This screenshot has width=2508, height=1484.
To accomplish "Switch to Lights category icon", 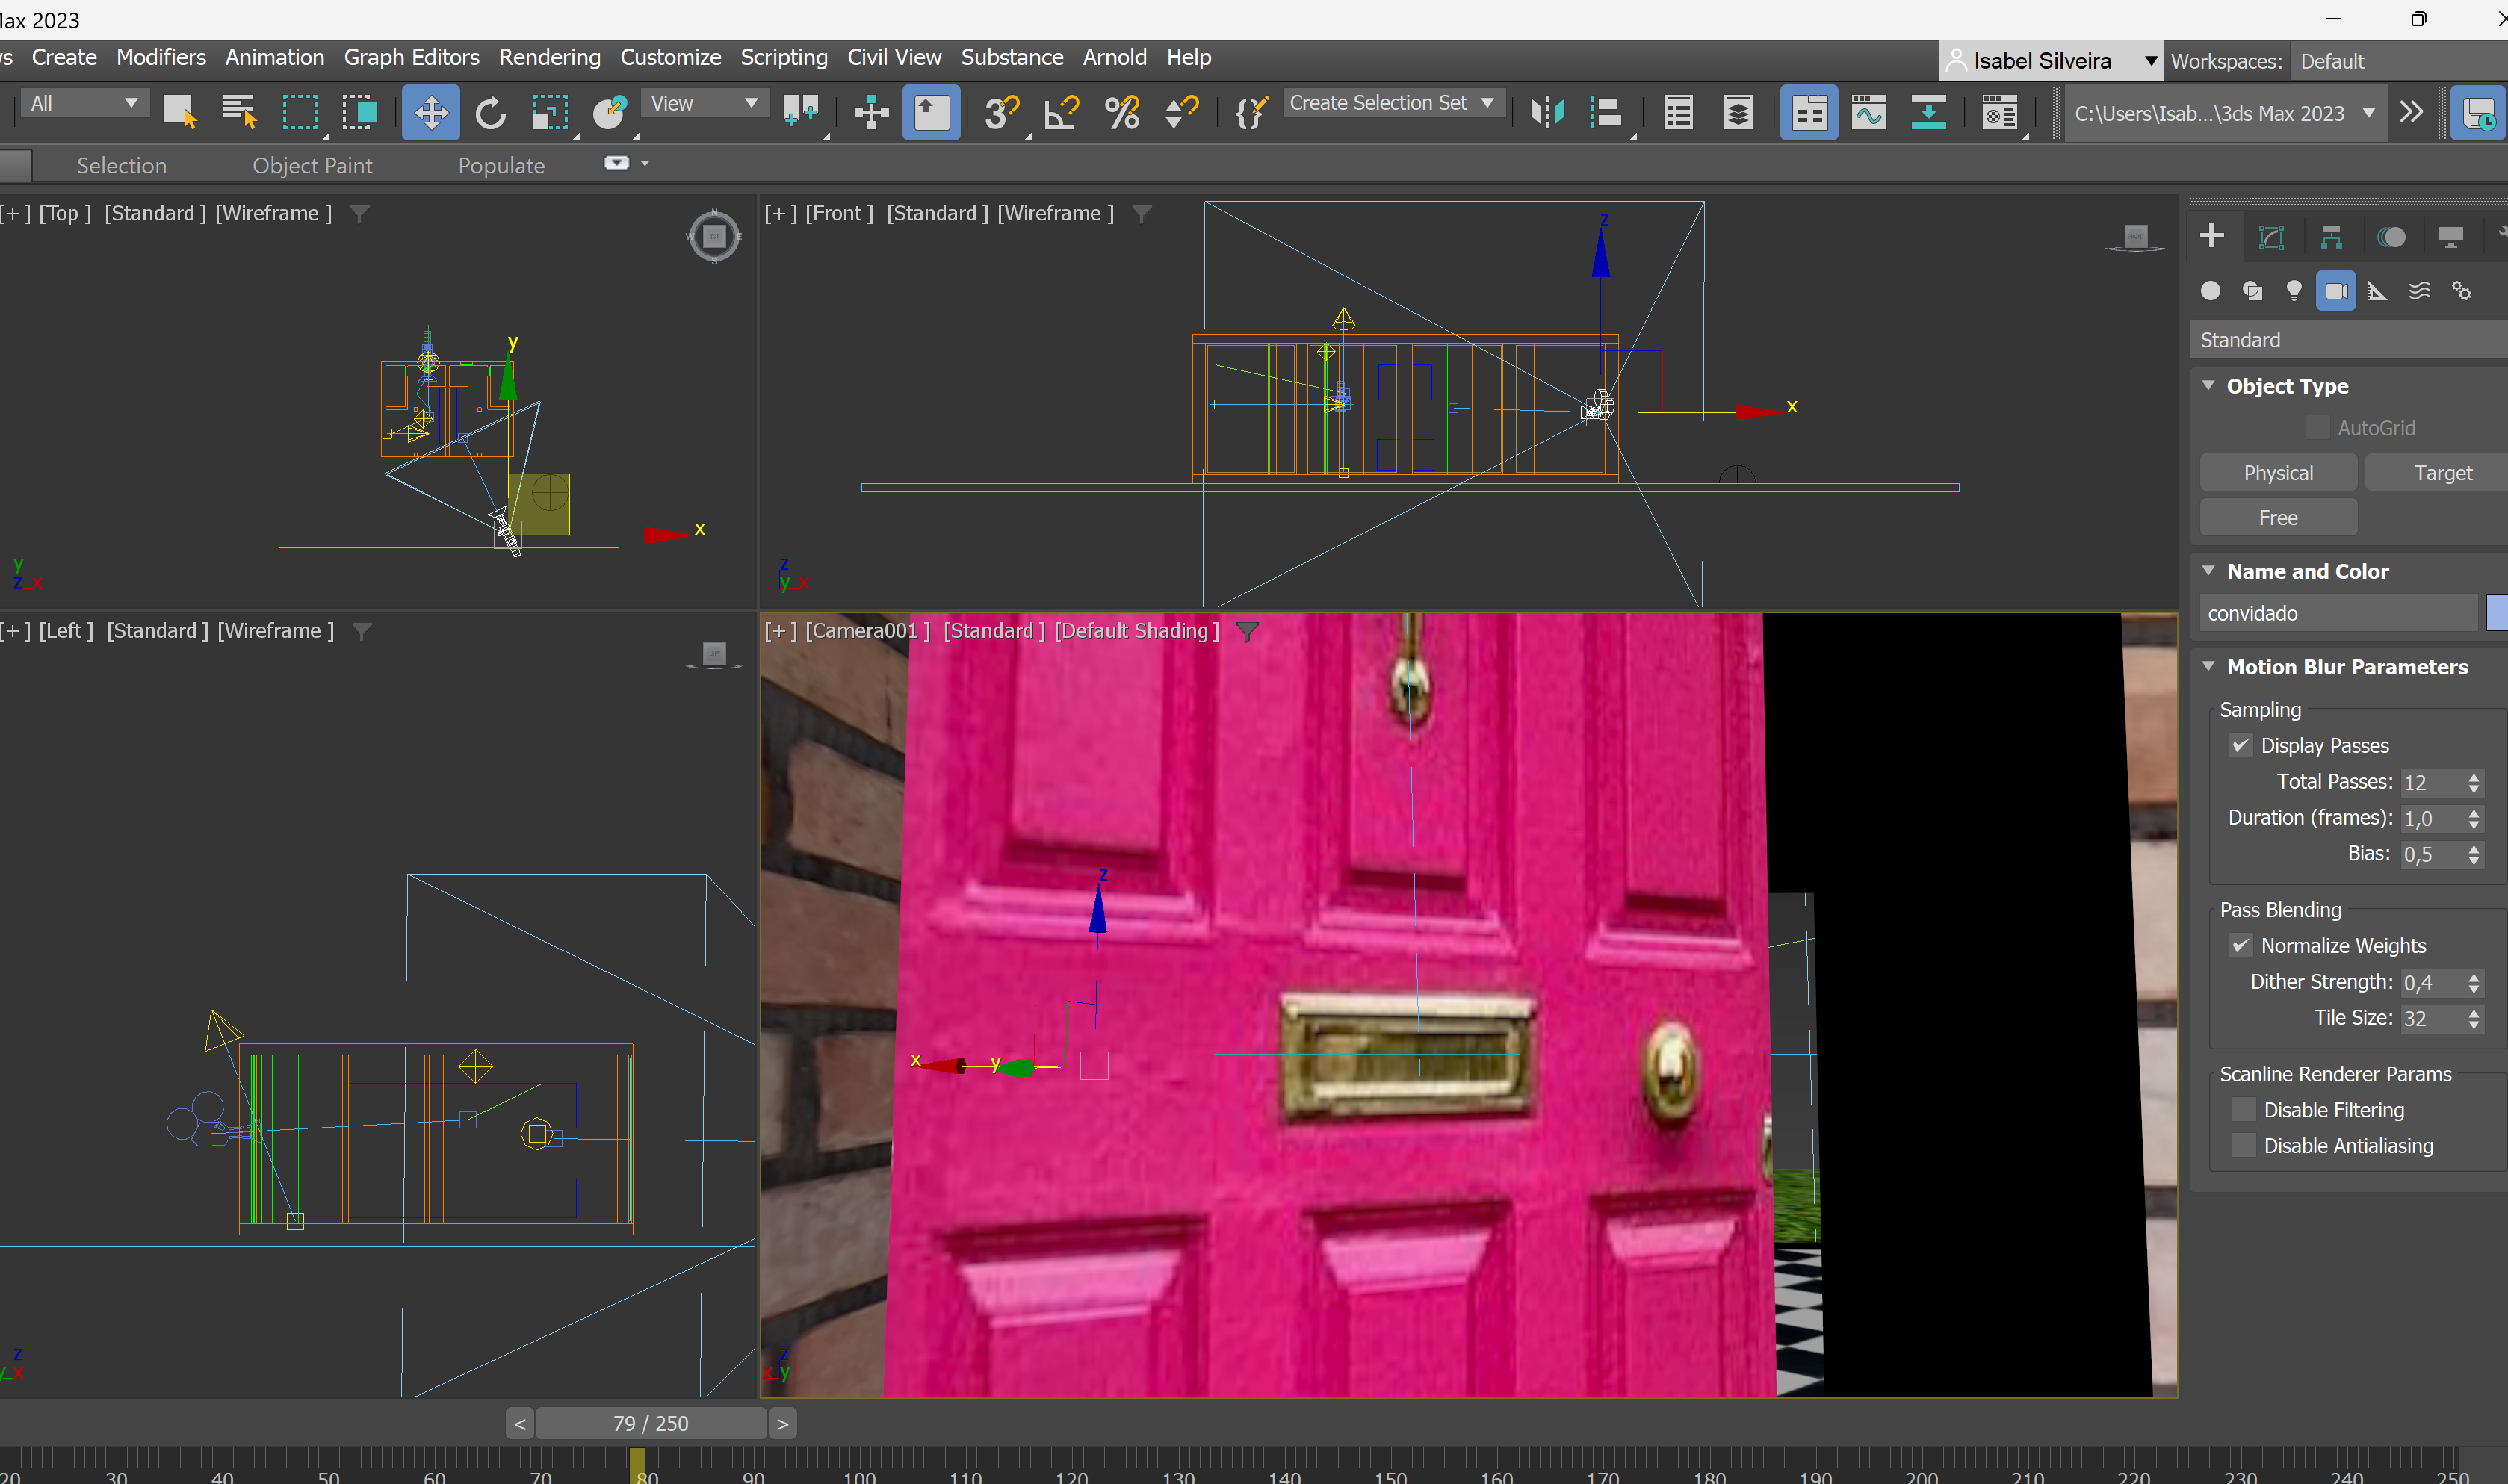I will pos(2294,291).
